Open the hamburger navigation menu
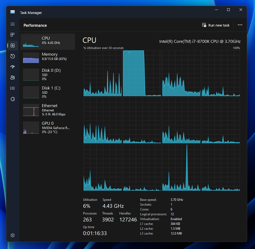Viewport: 255px width, 249px height. click(13, 24)
